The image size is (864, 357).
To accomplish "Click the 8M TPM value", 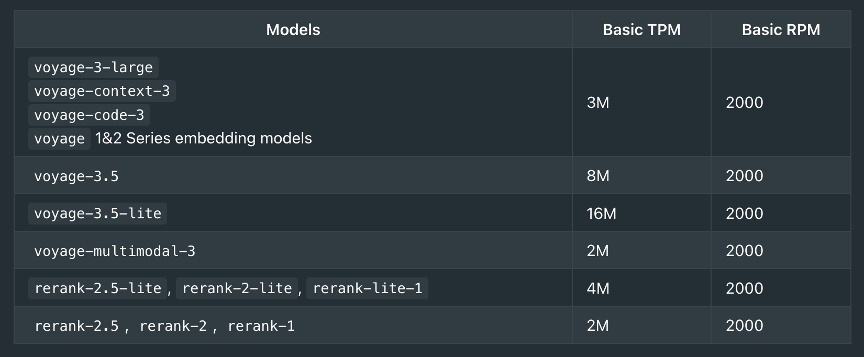I will [598, 176].
